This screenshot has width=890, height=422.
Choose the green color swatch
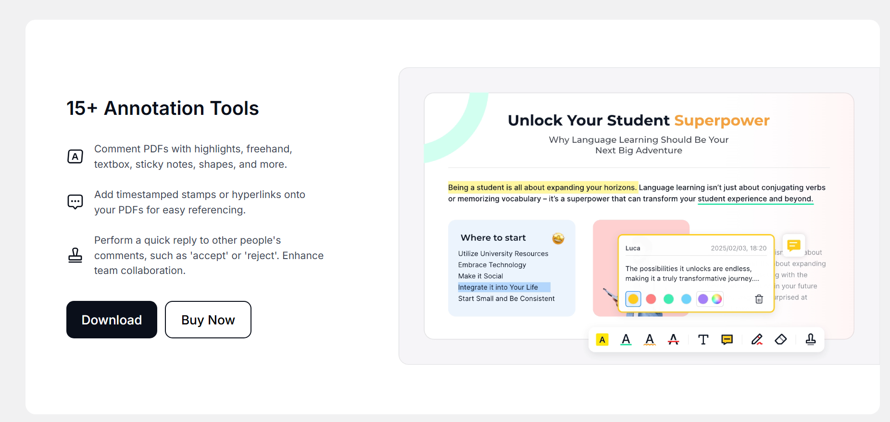pos(668,299)
